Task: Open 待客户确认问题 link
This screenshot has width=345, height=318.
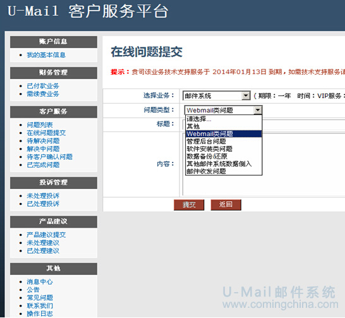Action: (49, 157)
